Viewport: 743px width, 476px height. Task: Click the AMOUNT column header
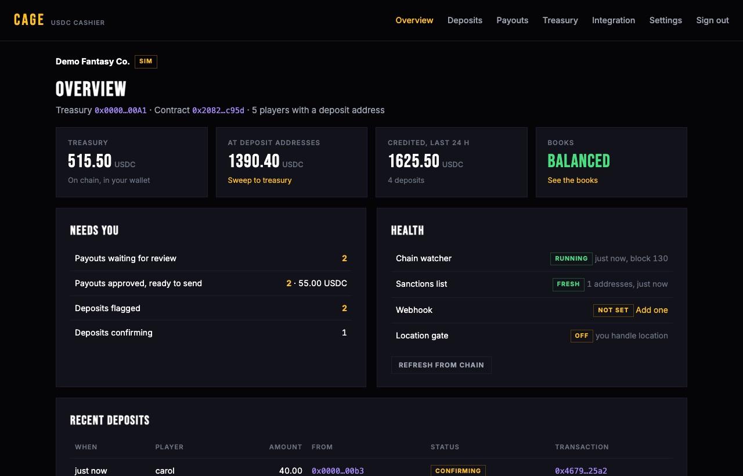[x=286, y=447]
